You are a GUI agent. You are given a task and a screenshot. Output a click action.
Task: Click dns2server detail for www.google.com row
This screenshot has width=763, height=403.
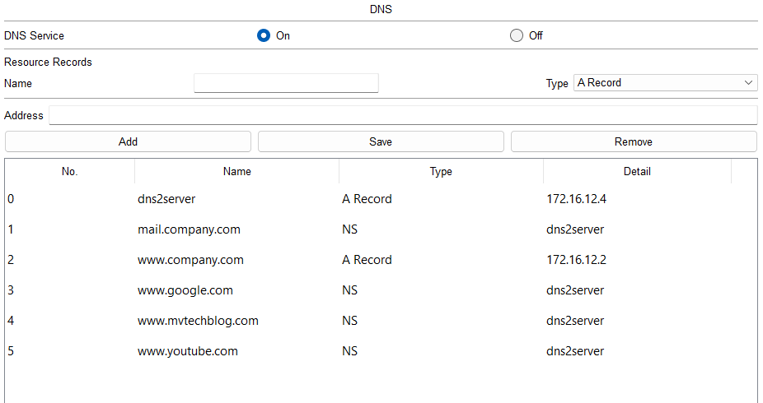pos(575,290)
